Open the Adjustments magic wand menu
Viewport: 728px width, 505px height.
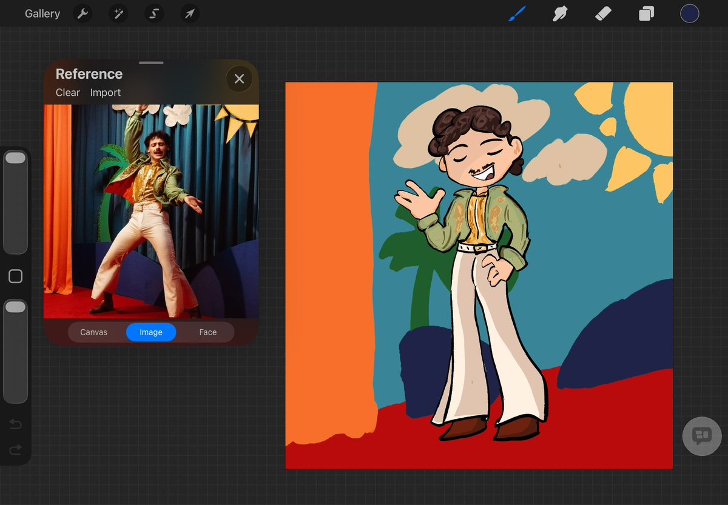(118, 13)
